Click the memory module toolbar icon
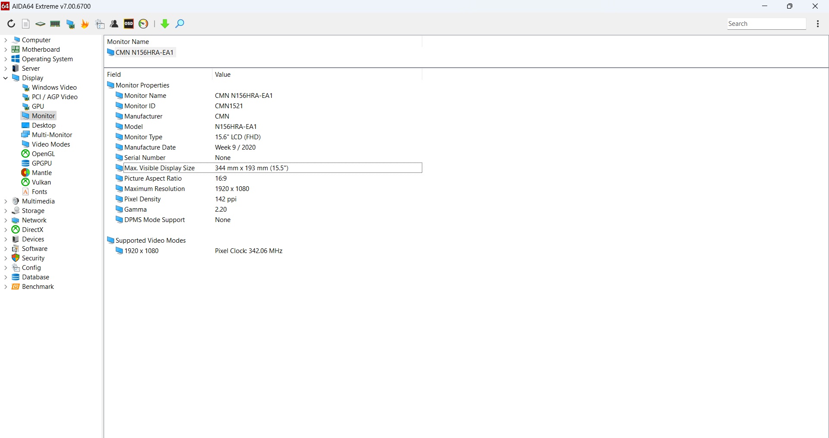The height and width of the screenshot is (438, 829). 55,24
